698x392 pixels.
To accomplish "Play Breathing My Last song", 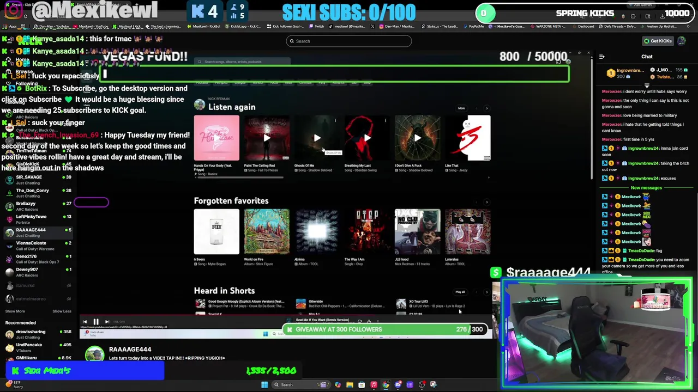I will (x=367, y=138).
